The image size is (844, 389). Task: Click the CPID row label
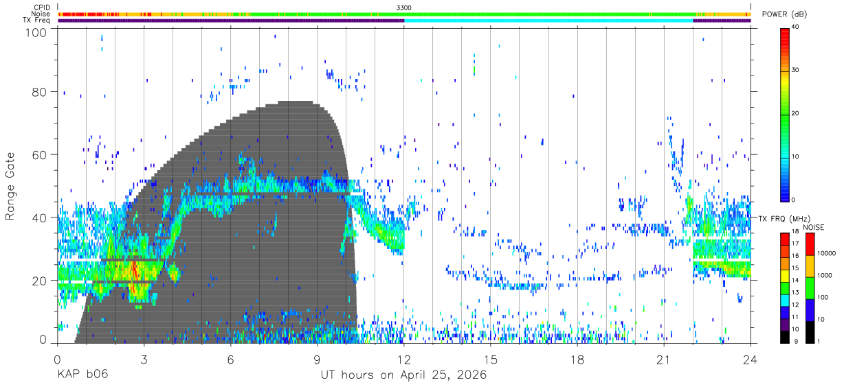(41, 8)
